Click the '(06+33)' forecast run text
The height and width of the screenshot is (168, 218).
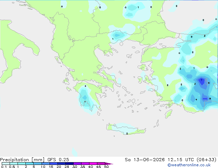pos(207,160)
